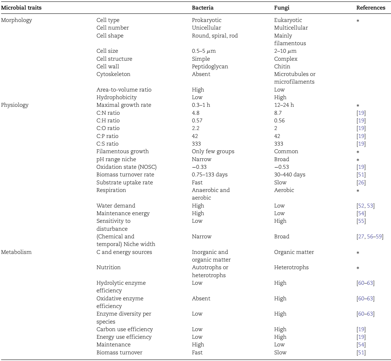Screen dimensions: 391x361
Task: Open reference 51 in Biomass turnover rate row
Action: tap(361, 174)
